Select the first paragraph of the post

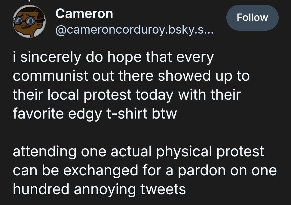[129, 85]
